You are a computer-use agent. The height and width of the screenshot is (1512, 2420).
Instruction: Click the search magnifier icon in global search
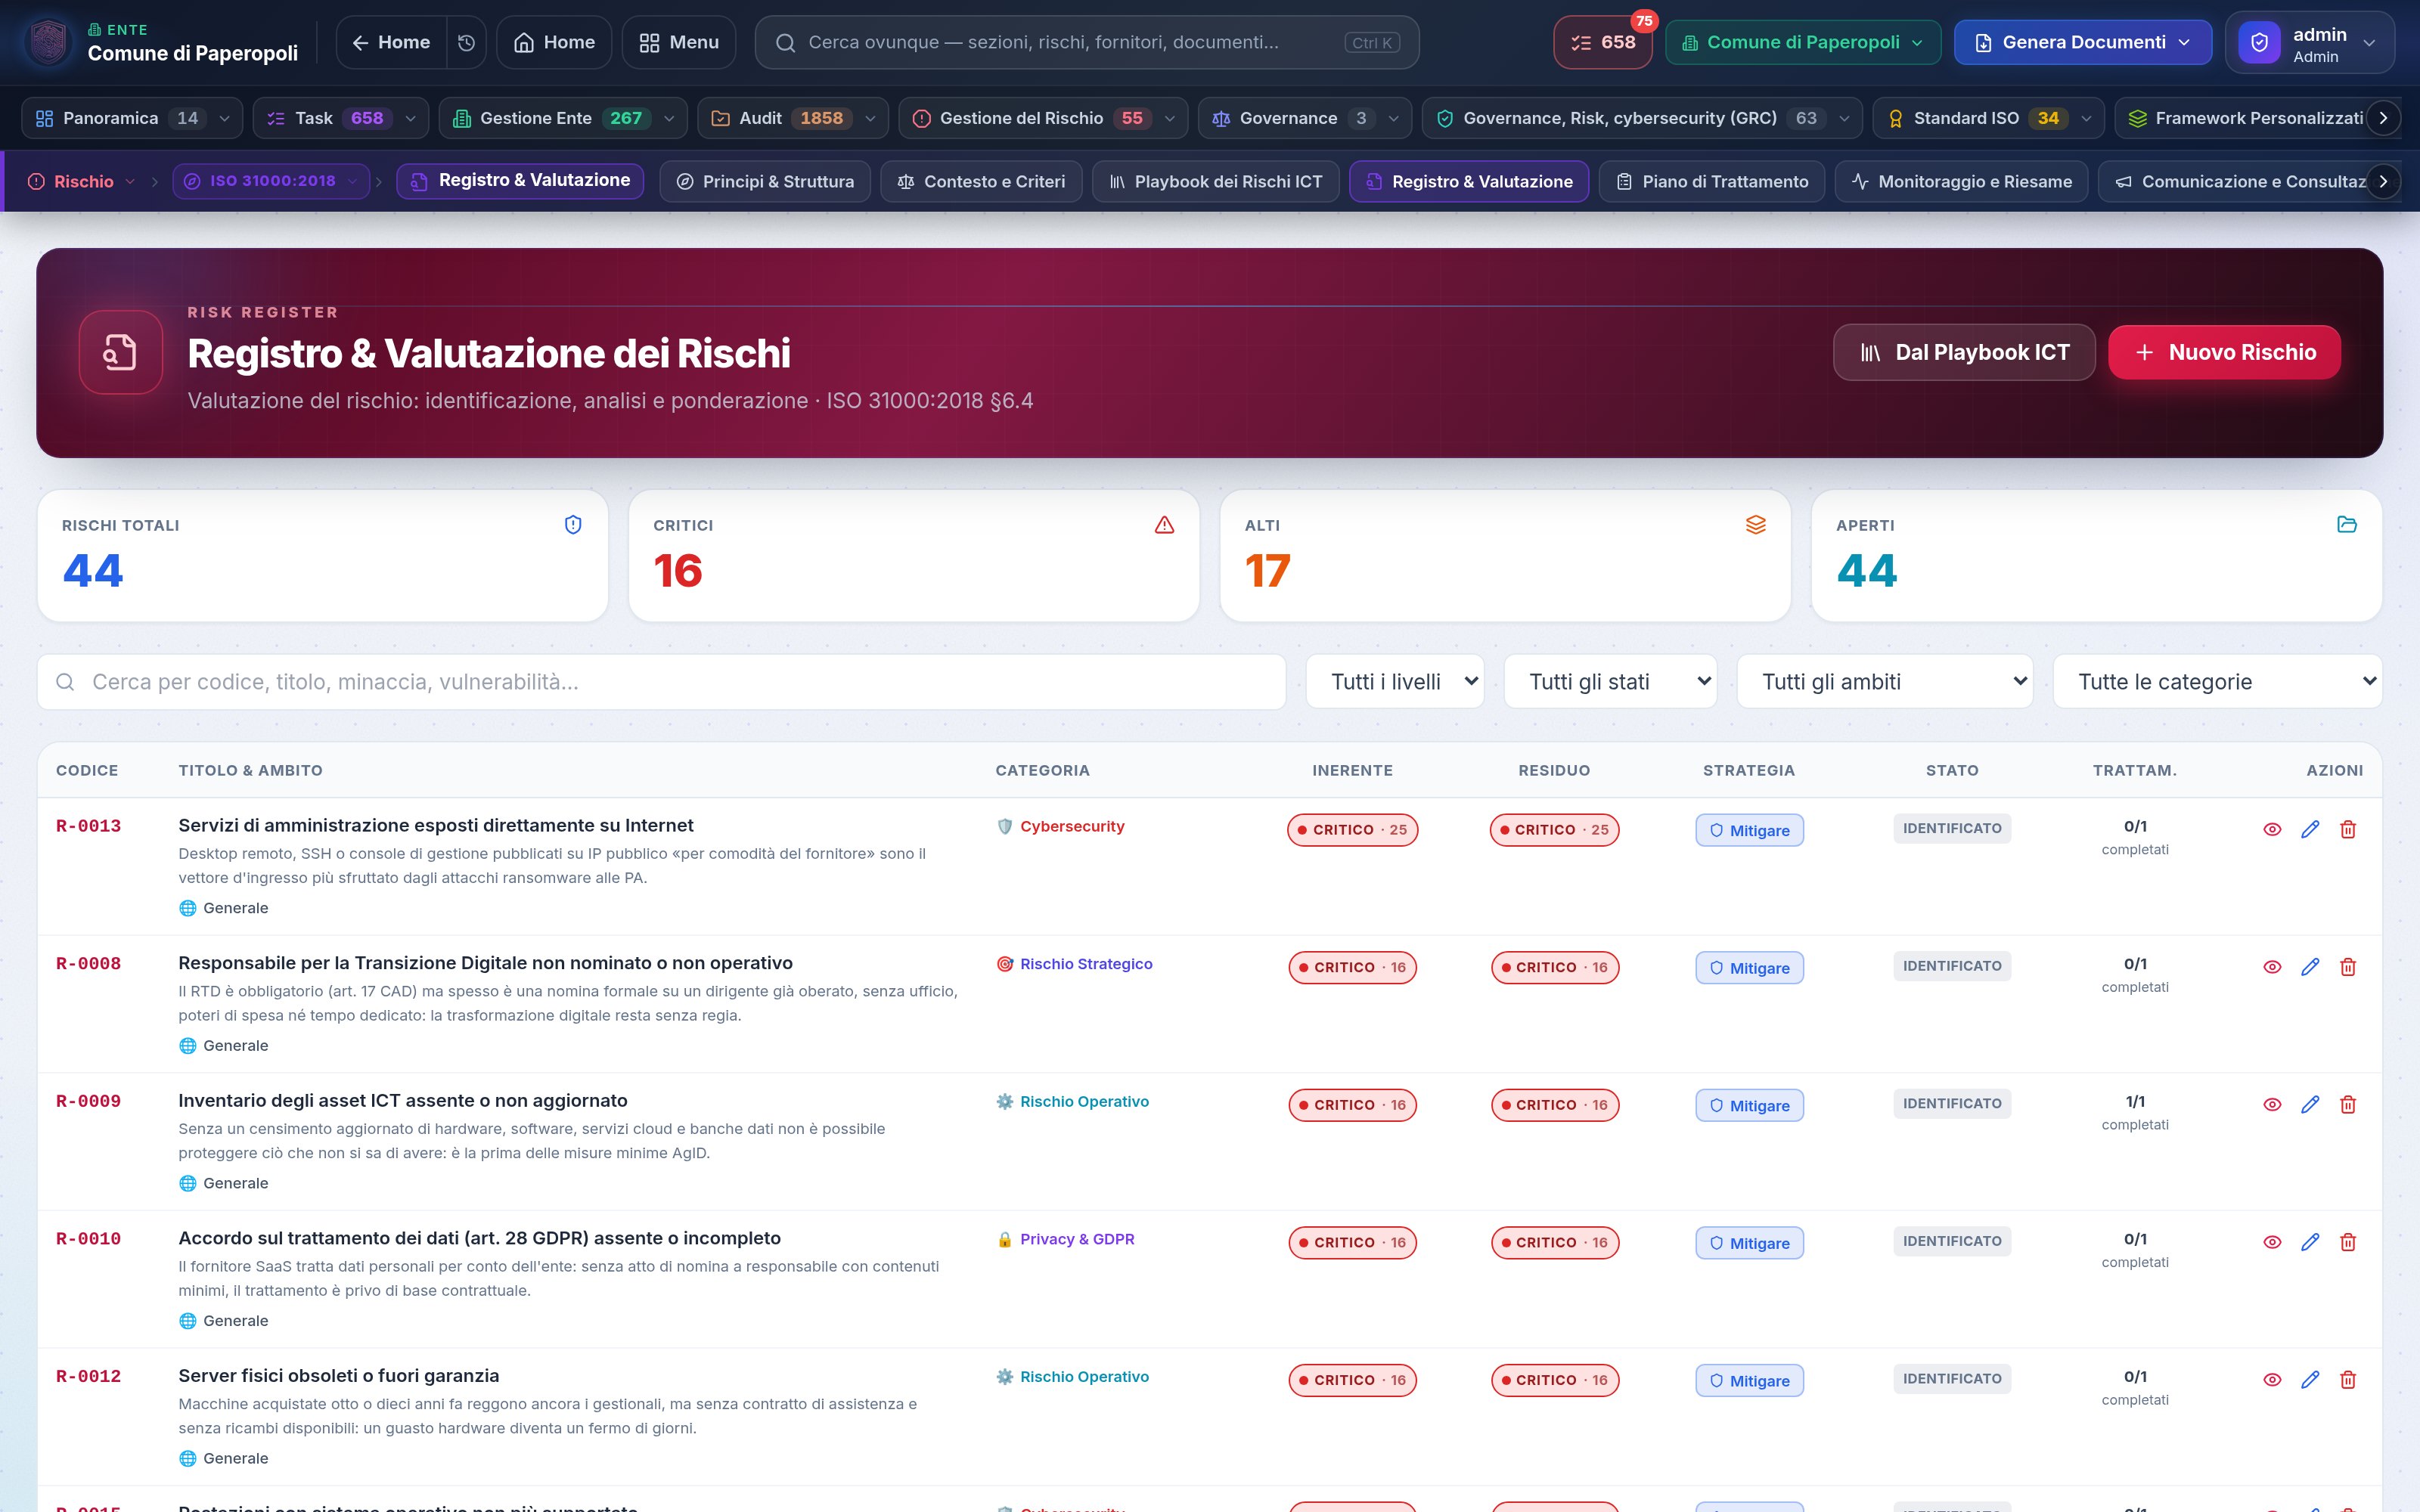point(786,43)
